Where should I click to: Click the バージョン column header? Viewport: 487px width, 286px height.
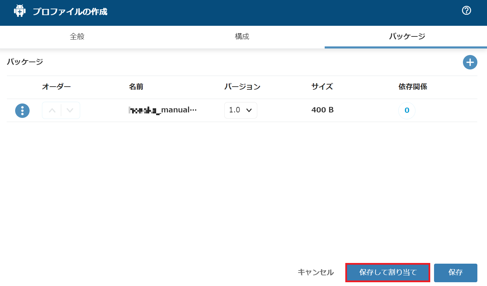click(x=242, y=87)
